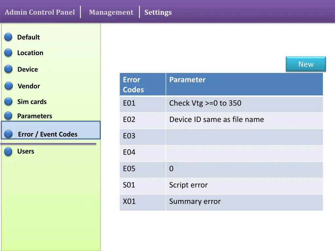335x251 pixels.
Task: Click the empty parameter cell for E04
Action: coord(244,153)
